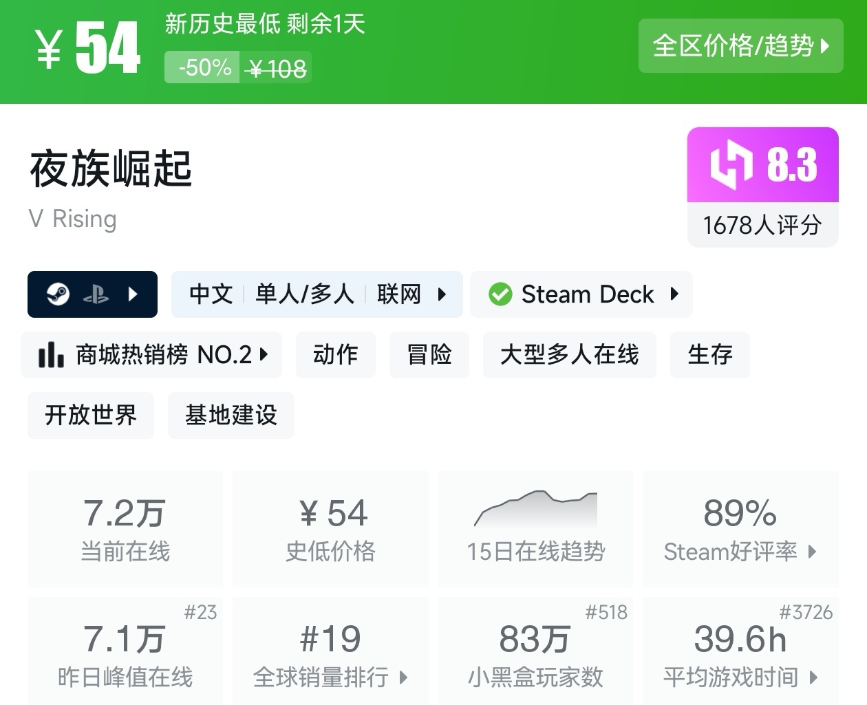Click the Xiaoheihe logo in rating badge
867x705 pixels.
pyautogui.click(x=731, y=165)
